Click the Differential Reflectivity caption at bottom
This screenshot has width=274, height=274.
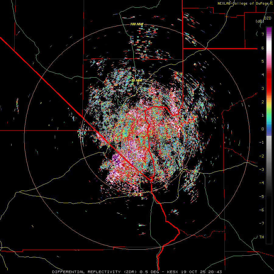pos(137,272)
